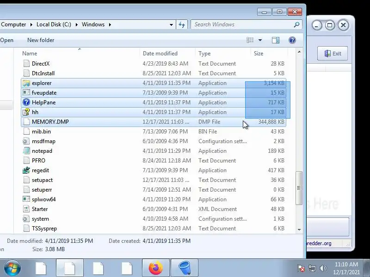The image size is (370, 277).
Task: Click the MEMORY.DMP file icon
Action: pyautogui.click(x=26, y=122)
